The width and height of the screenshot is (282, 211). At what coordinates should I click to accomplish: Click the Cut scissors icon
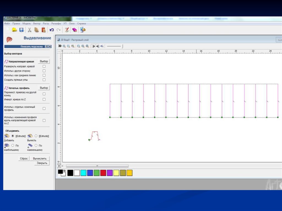click(29, 30)
